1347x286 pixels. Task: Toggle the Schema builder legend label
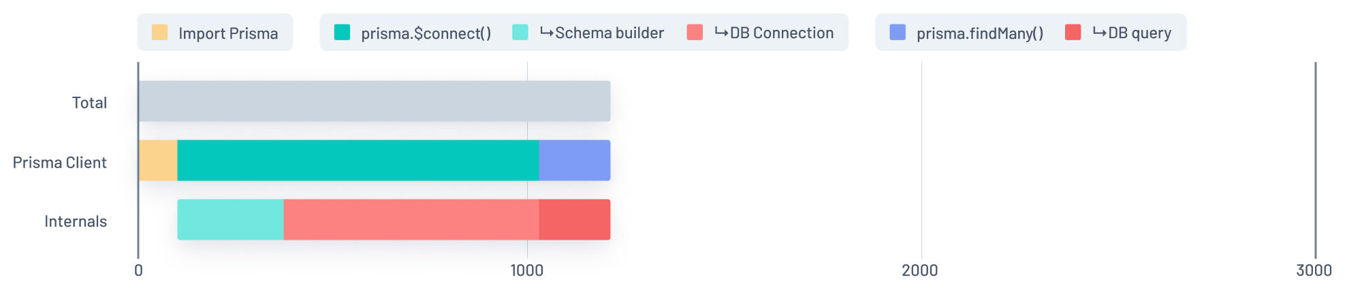602,33
